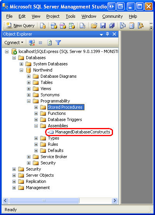Click the Summary page toolbar icon

[131, 26]
